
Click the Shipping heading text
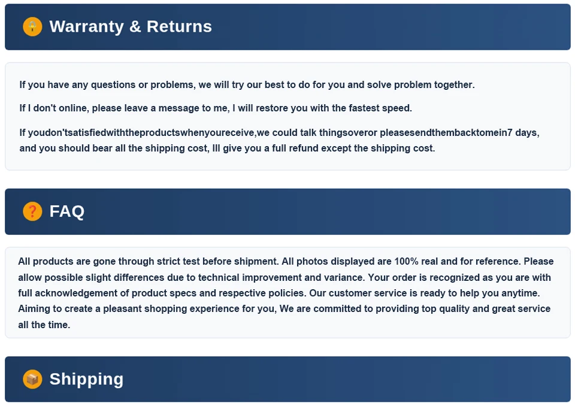(x=86, y=379)
